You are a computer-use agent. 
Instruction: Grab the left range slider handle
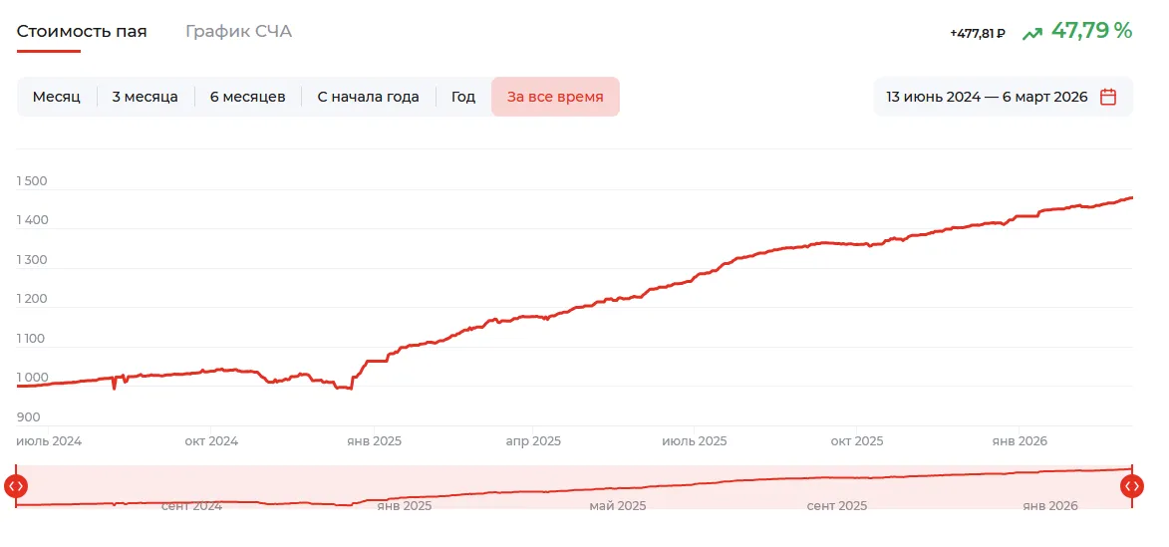[16, 486]
